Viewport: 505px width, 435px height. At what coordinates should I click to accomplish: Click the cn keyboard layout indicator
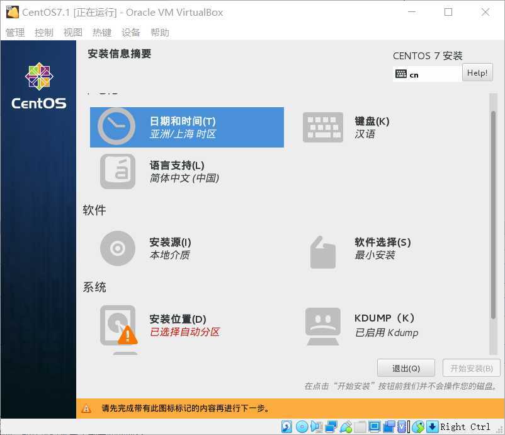pos(427,74)
